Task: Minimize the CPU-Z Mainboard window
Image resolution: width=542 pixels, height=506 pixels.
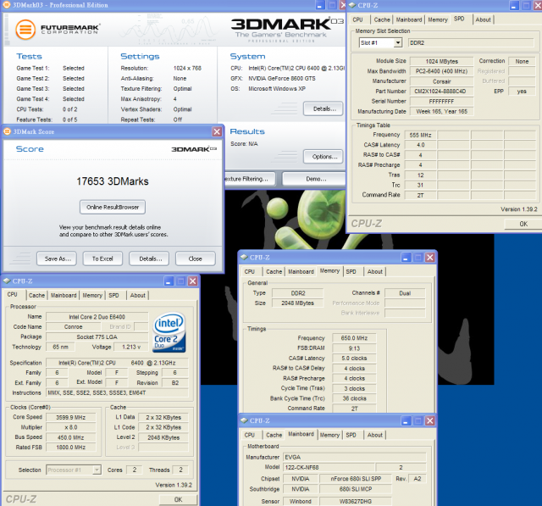Action: click(406, 421)
